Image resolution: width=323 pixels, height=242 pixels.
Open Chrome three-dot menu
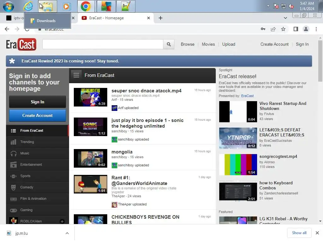point(316,29)
